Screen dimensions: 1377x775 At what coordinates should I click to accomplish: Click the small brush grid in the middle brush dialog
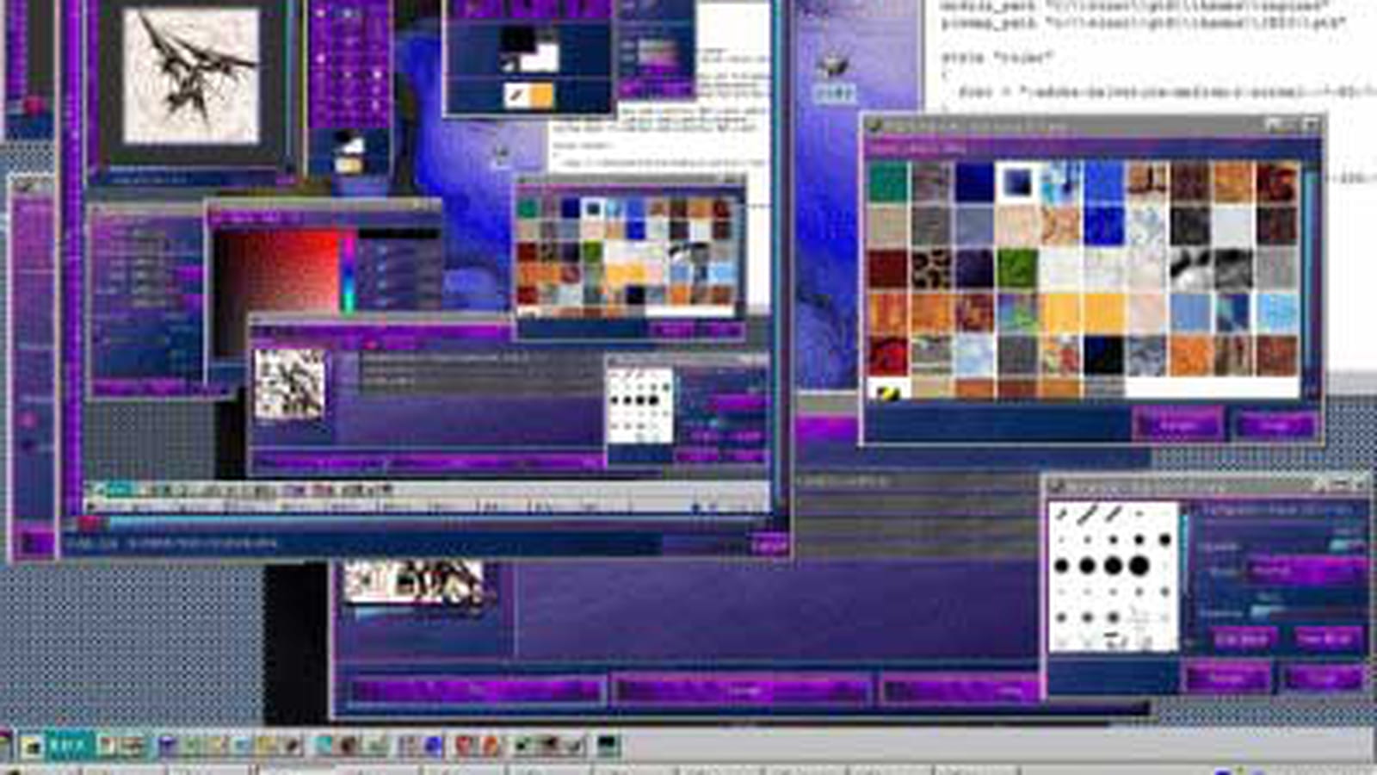pos(640,406)
